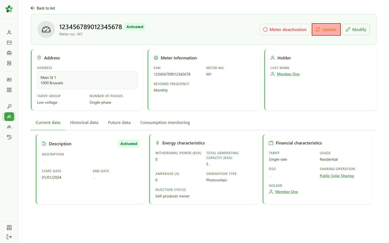
Task: Click the 'Self-producer owner' injection status
Action: coord(172,196)
